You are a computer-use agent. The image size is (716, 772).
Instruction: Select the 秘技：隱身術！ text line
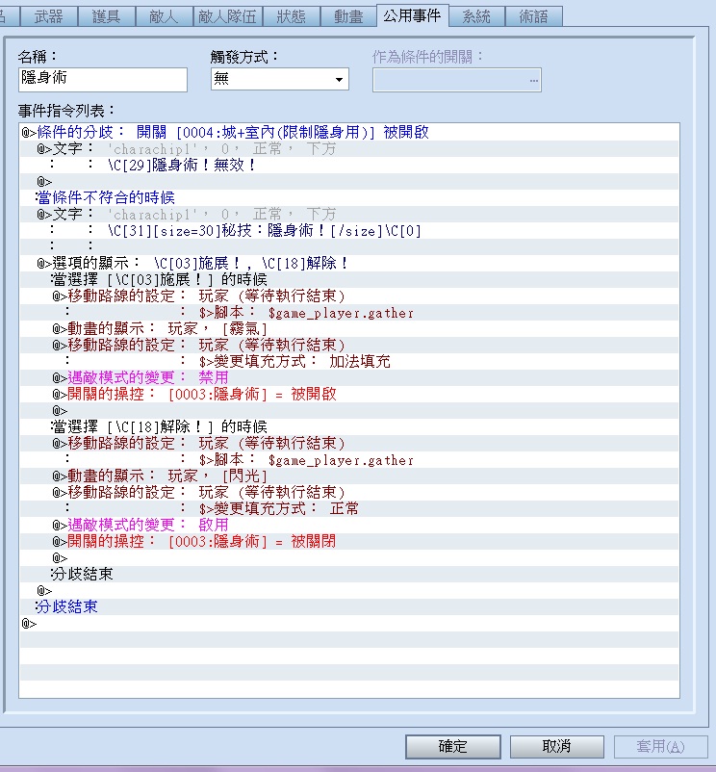pyautogui.click(x=349, y=230)
